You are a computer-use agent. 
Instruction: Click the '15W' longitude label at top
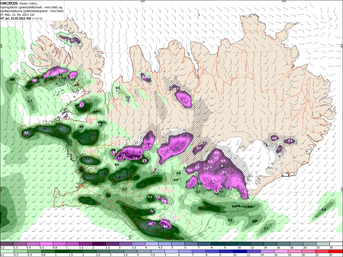click(x=284, y=1)
